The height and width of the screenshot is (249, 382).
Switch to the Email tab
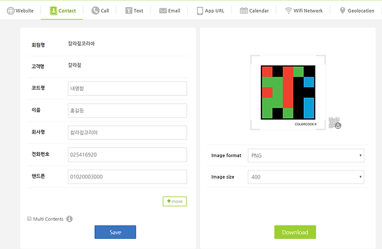pyautogui.click(x=170, y=11)
